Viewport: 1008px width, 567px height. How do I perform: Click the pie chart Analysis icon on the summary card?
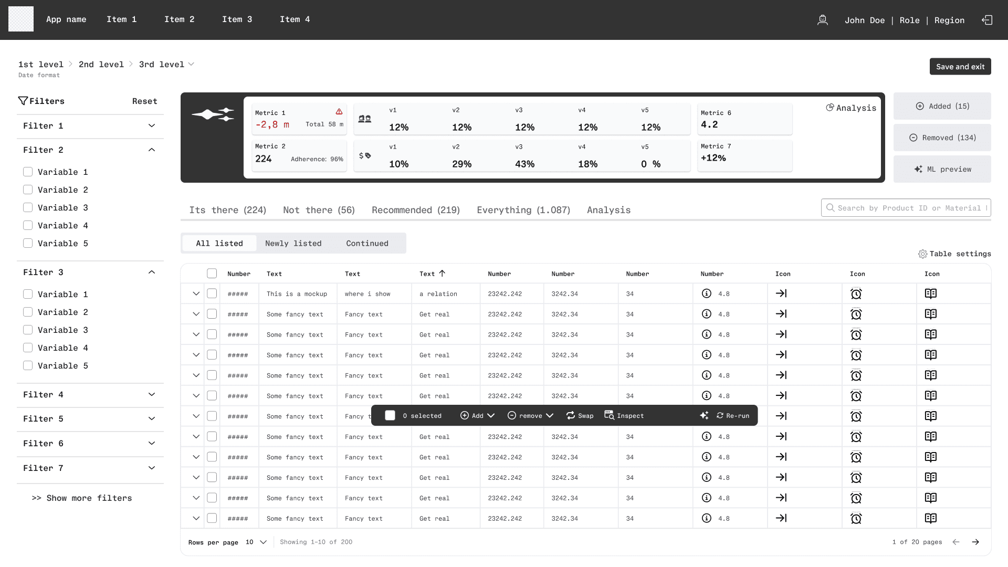coord(830,108)
